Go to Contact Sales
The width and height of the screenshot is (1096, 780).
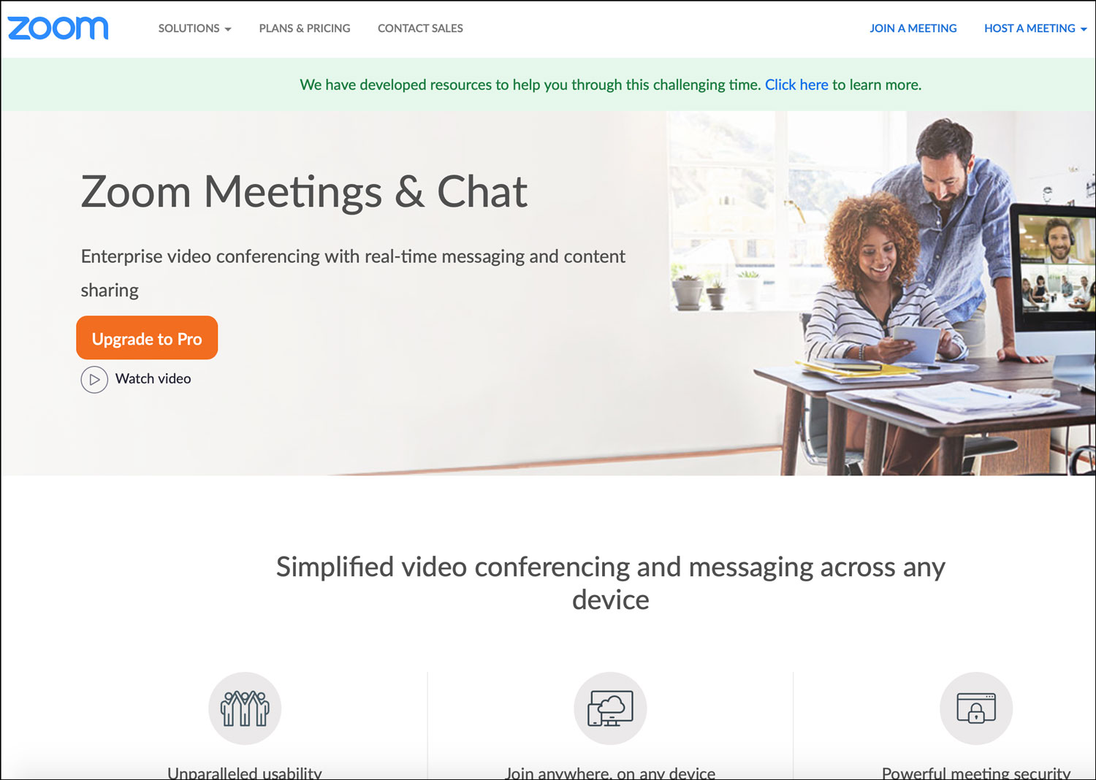pos(420,28)
